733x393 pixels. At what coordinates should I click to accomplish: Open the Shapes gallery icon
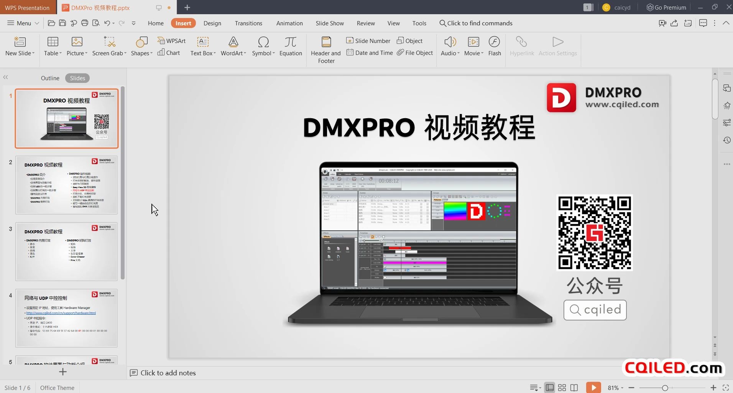(x=141, y=41)
